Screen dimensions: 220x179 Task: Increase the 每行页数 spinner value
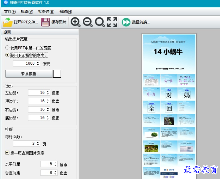click(38, 142)
